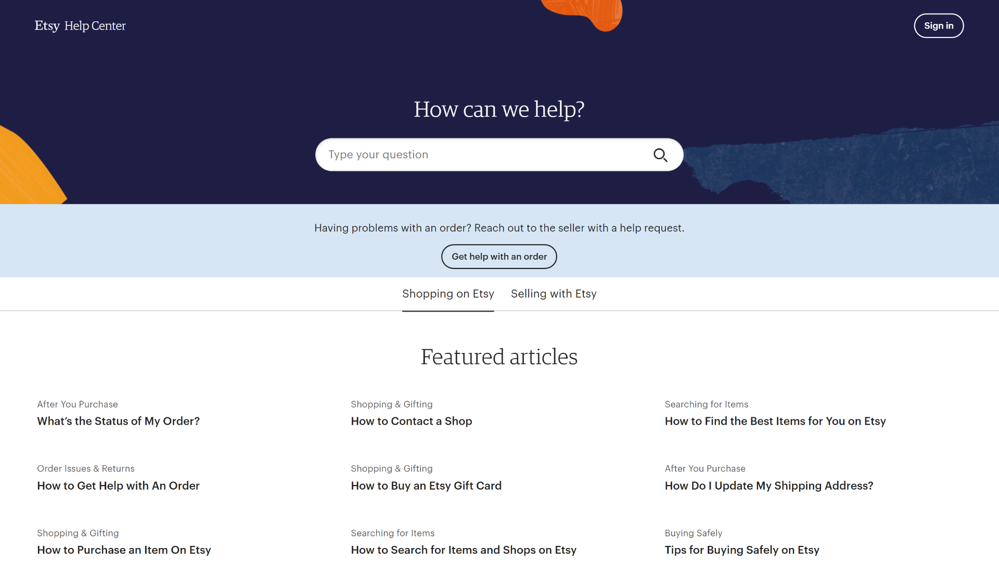Click the How can we help? heading

pyautogui.click(x=499, y=109)
